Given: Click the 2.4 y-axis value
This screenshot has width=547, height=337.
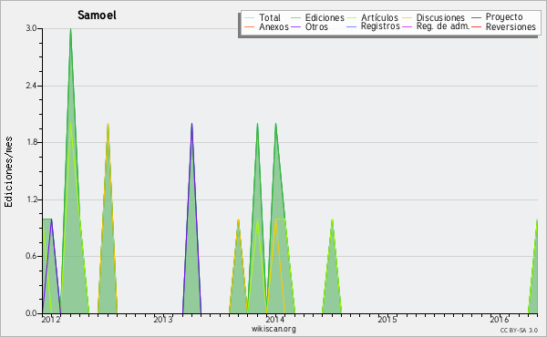Looking at the screenshot, I should (x=31, y=86).
